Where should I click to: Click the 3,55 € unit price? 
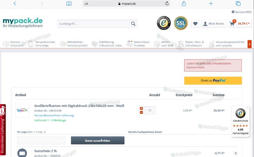[x=187, y=110]
